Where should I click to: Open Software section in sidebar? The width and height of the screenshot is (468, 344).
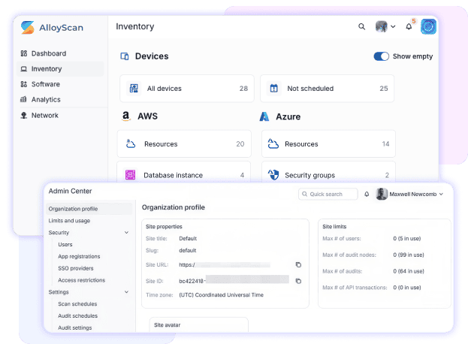pos(46,84)
